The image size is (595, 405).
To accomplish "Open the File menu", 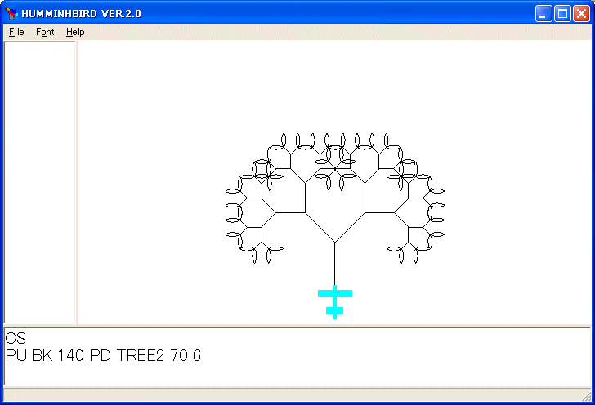I will [16, 32].
